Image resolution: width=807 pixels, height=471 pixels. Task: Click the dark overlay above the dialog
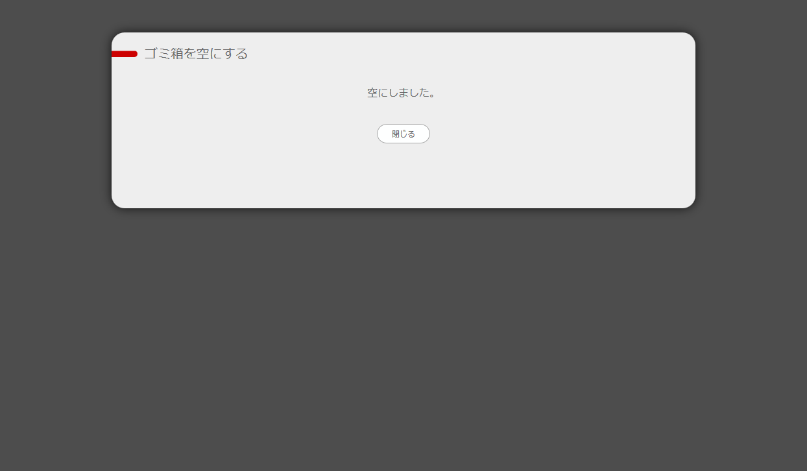(403, 16)
